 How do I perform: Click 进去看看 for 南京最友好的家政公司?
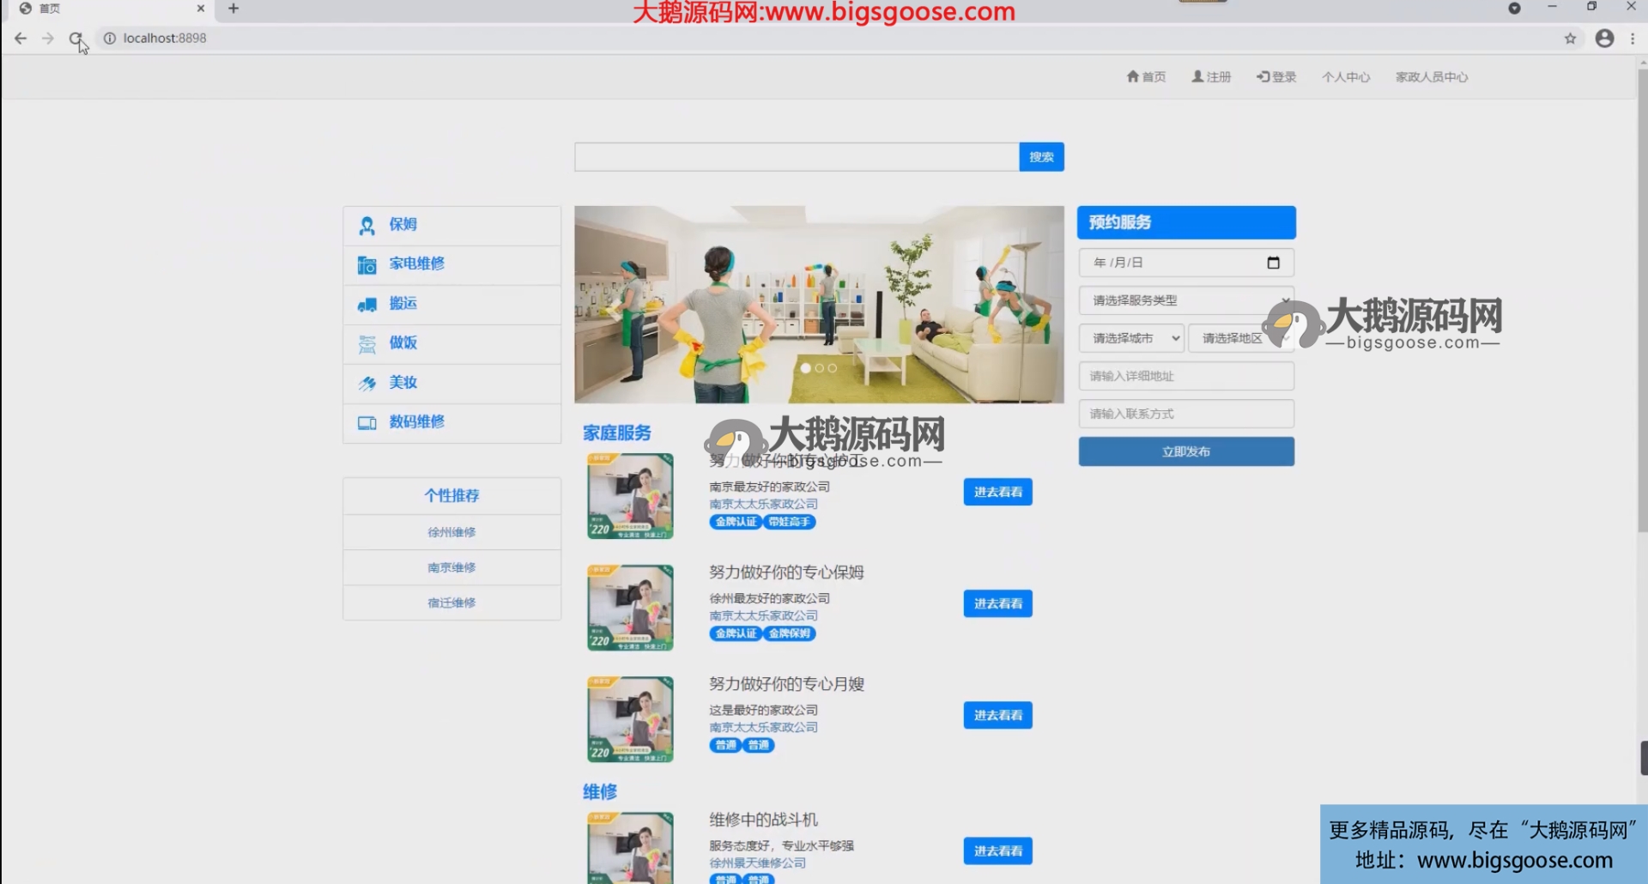[997, 492]
